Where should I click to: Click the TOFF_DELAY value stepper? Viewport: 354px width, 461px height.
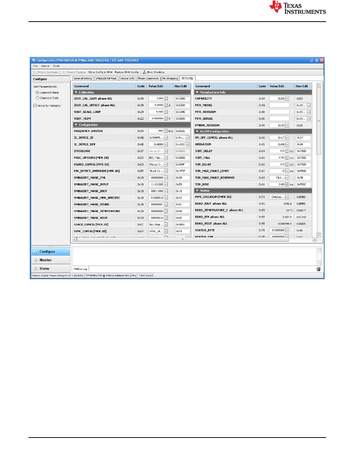(287, 151)
